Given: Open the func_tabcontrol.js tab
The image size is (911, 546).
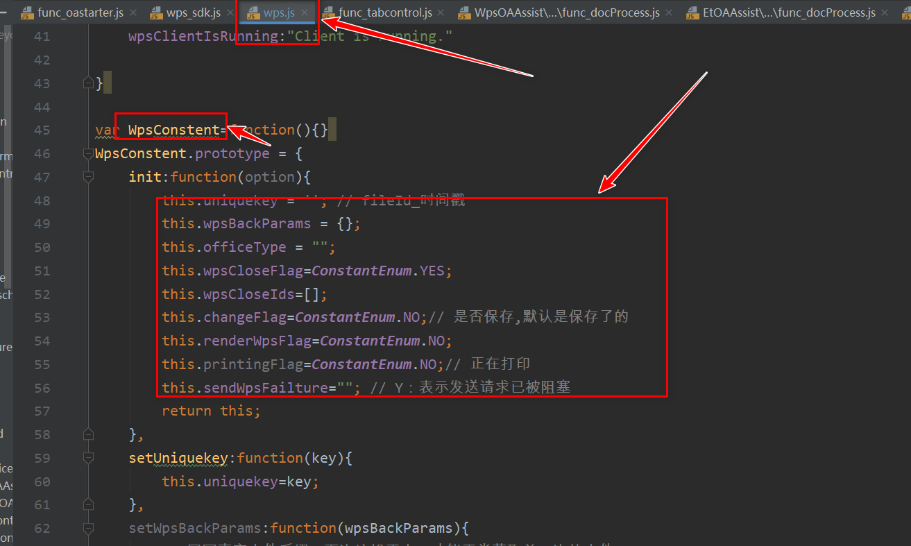Looking at the screenshot, I should tap(385, 12).
